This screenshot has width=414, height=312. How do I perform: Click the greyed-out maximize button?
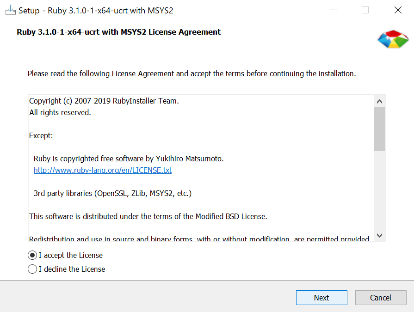coord(365,10)
